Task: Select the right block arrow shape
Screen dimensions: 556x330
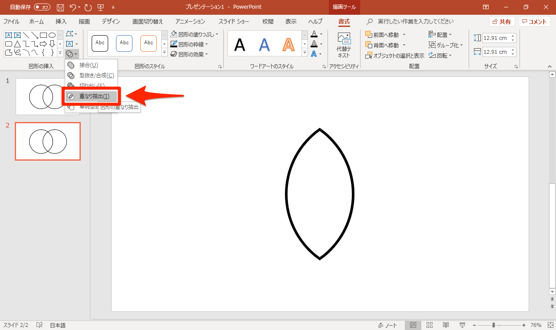Action: point(43,44)
